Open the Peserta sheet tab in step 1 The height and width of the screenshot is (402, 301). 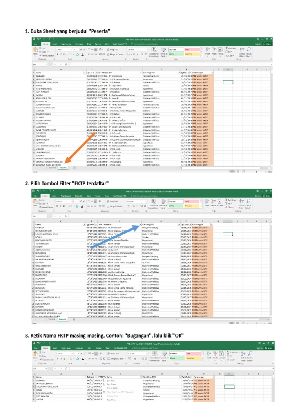pos(63,168)
